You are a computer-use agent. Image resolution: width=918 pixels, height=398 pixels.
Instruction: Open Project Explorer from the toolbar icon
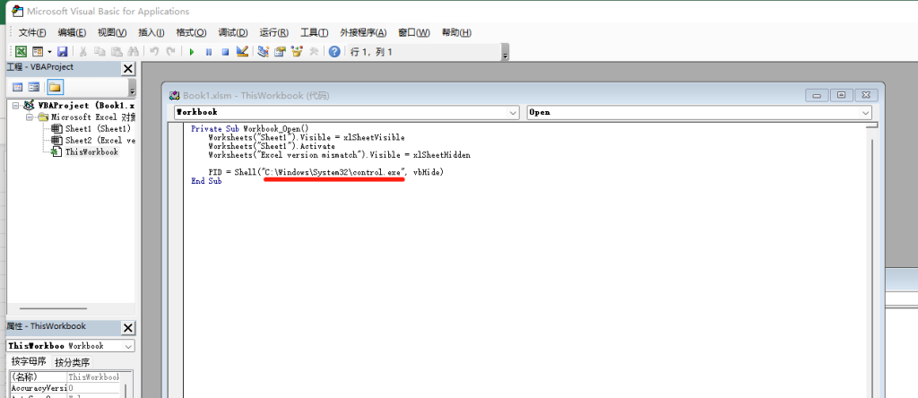(263, 51)
